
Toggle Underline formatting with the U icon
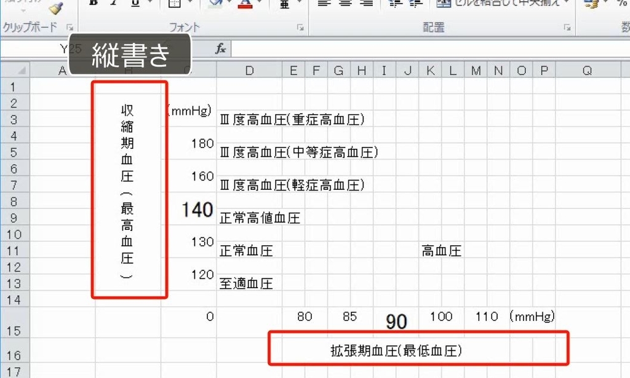136,3
